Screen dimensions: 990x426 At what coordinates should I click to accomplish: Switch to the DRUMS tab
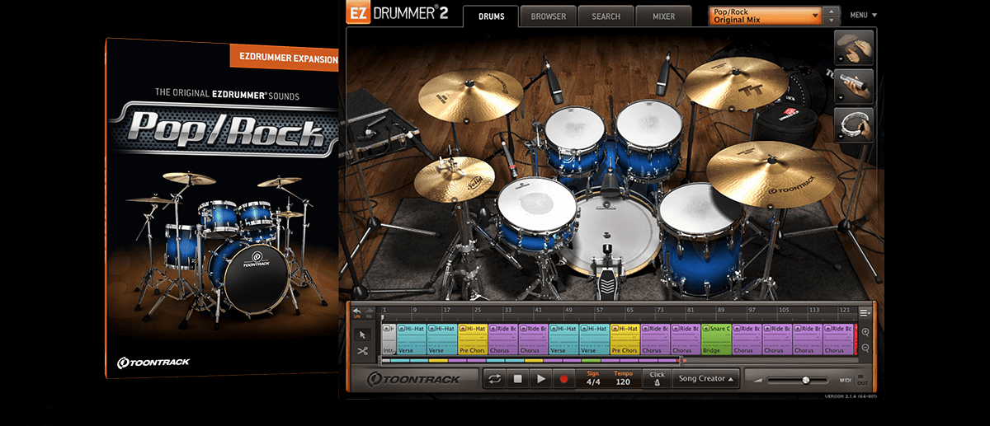(x=491, y=16)
